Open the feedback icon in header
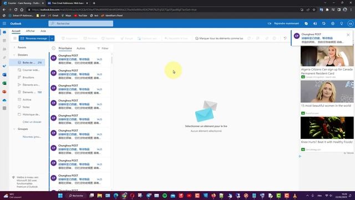This screenshot has height=200, width=355. click(324, 23)
